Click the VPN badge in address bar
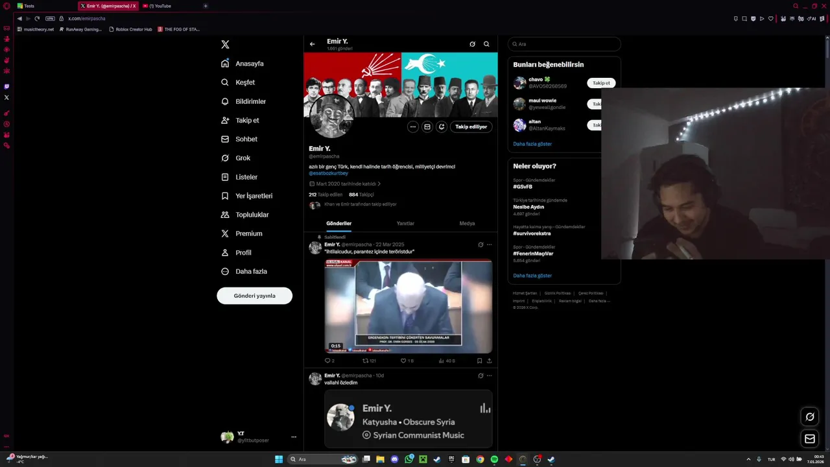830x467 pixels. (50, 18)
